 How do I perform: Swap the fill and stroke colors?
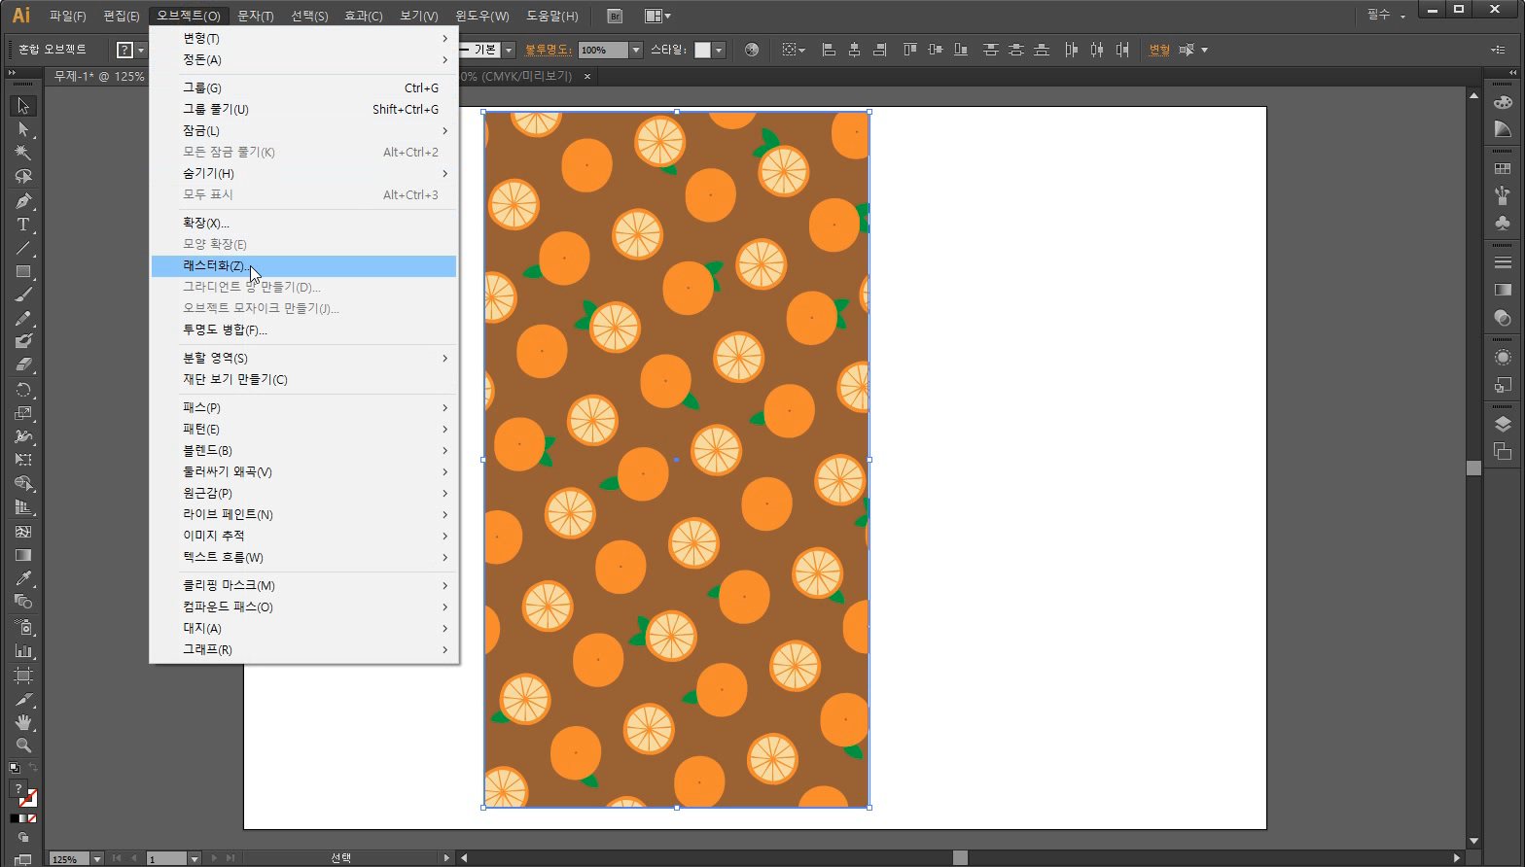[x=34, y=768]
